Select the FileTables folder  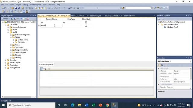[21, 42]
